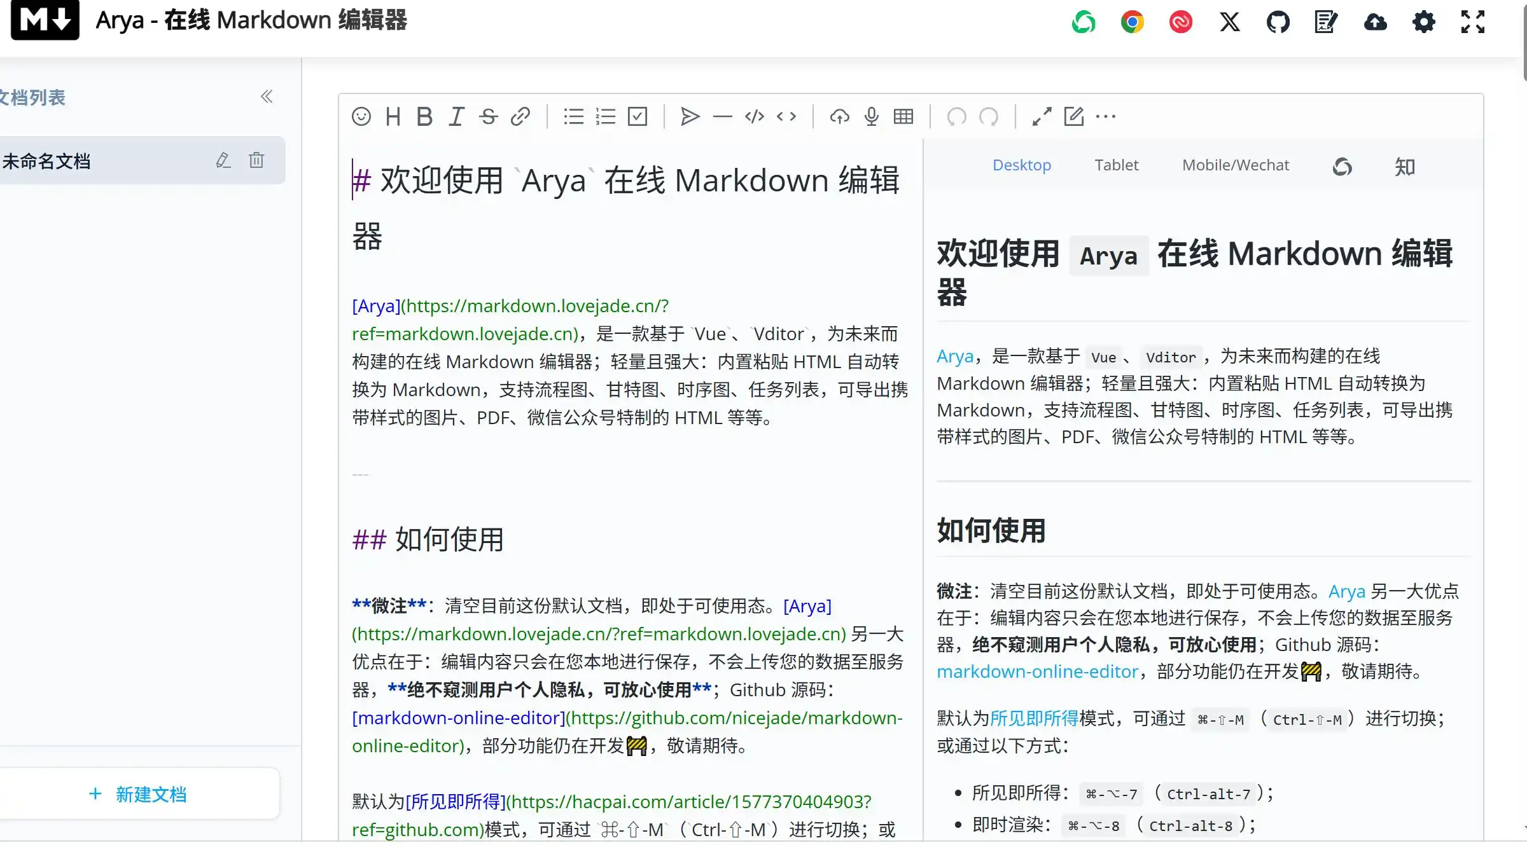This screenshot has width=1527, height=845.
Task: Open the Arya link in preview 微注 paragraph
Action: (1347, 591)
